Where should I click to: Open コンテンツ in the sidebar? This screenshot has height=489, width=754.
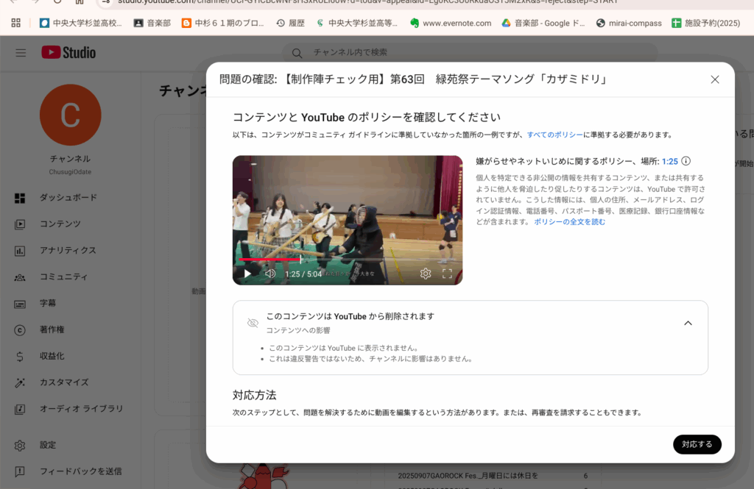coord(60,224)
